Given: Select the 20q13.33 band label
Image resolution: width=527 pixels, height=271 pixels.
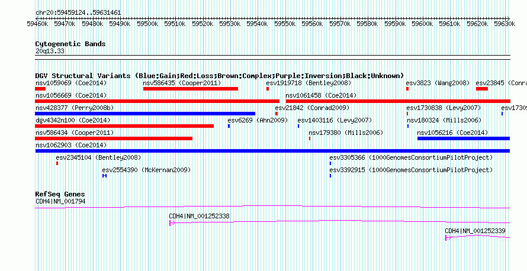Looking at the screenshot, I should 50,51.
